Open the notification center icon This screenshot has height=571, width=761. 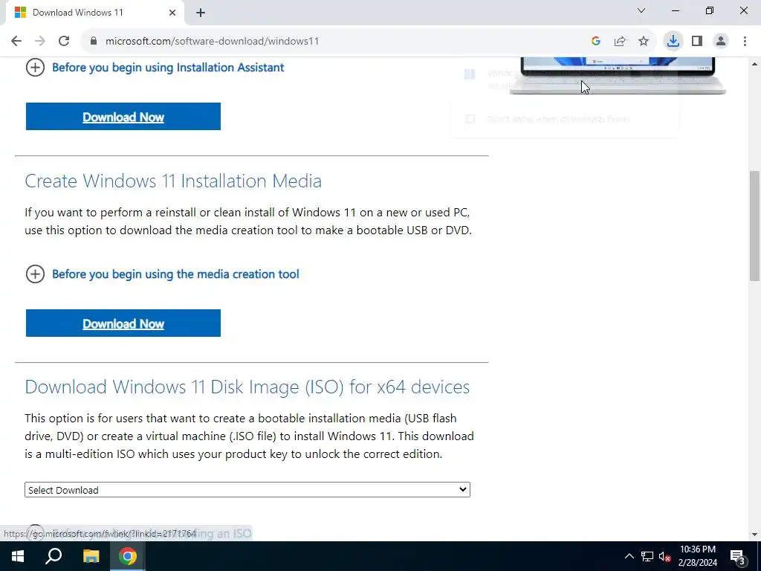[x=738, y=558]
